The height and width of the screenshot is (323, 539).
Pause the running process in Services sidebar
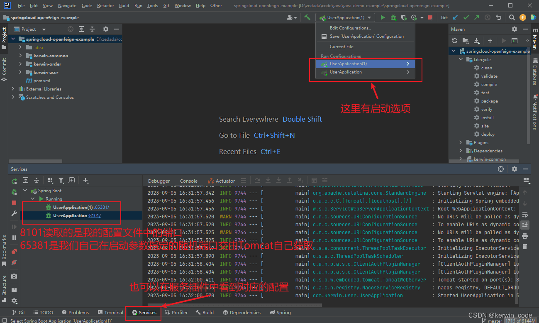point(14,237)
